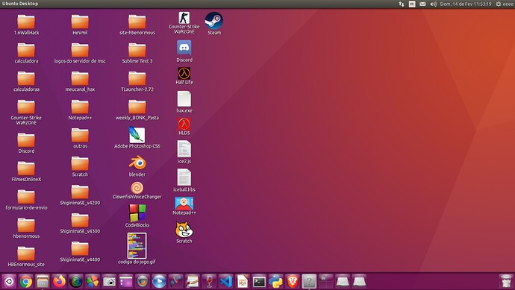Open the weekly_BONK_Pasta folder

[137, 107]
